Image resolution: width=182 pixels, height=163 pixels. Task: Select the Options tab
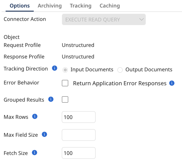20,6
